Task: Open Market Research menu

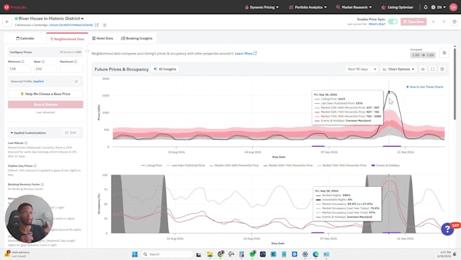Action: [x=354, y=7]
